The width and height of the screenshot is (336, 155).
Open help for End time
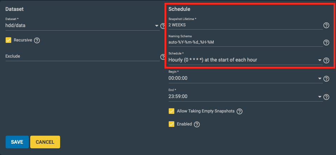[x=326, y=97]
